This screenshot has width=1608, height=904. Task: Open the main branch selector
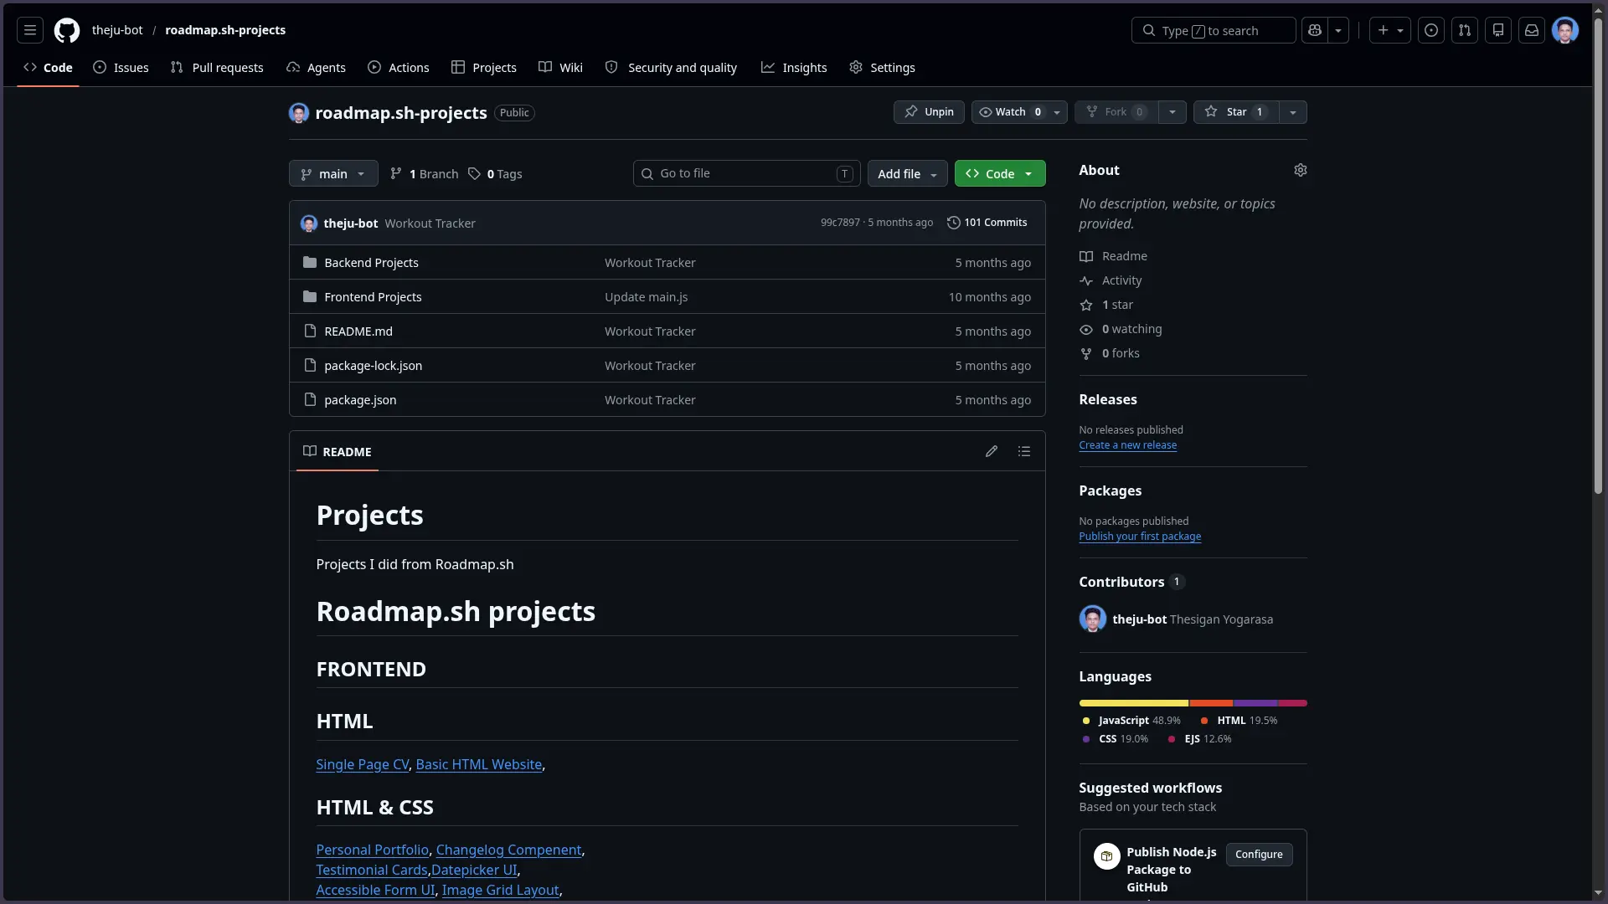tap(333, 174)
